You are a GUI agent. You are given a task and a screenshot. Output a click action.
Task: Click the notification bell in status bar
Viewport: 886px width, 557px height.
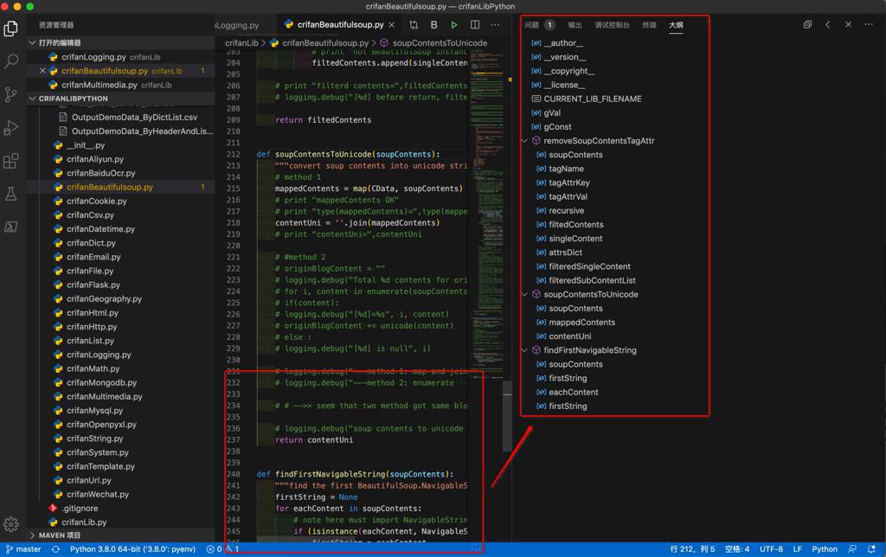(x=872, y=548)
